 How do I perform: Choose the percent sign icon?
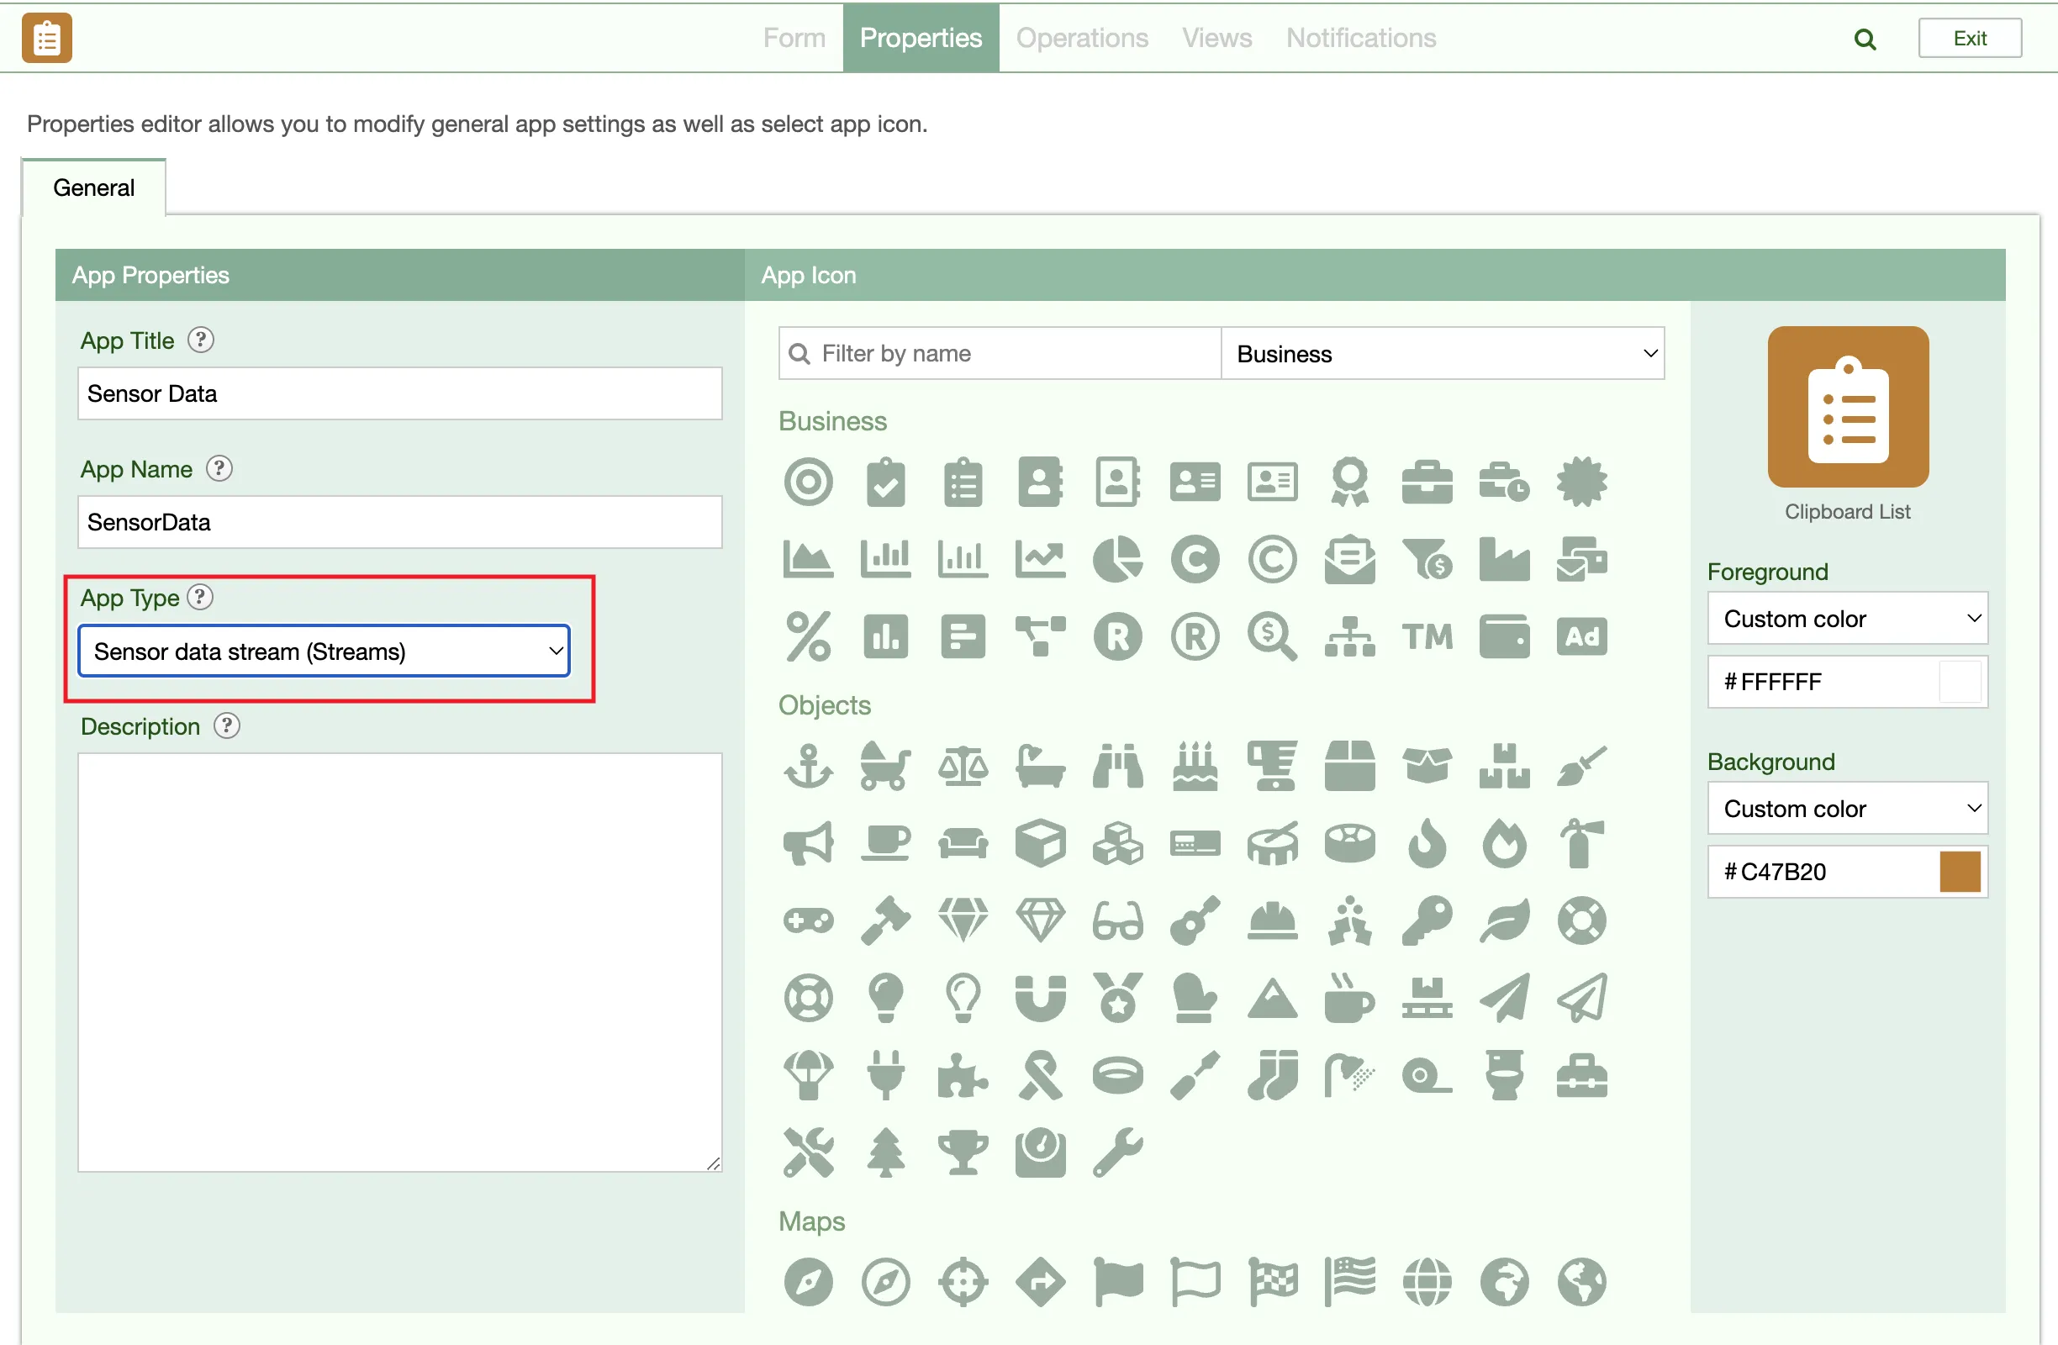click(808, 637)
